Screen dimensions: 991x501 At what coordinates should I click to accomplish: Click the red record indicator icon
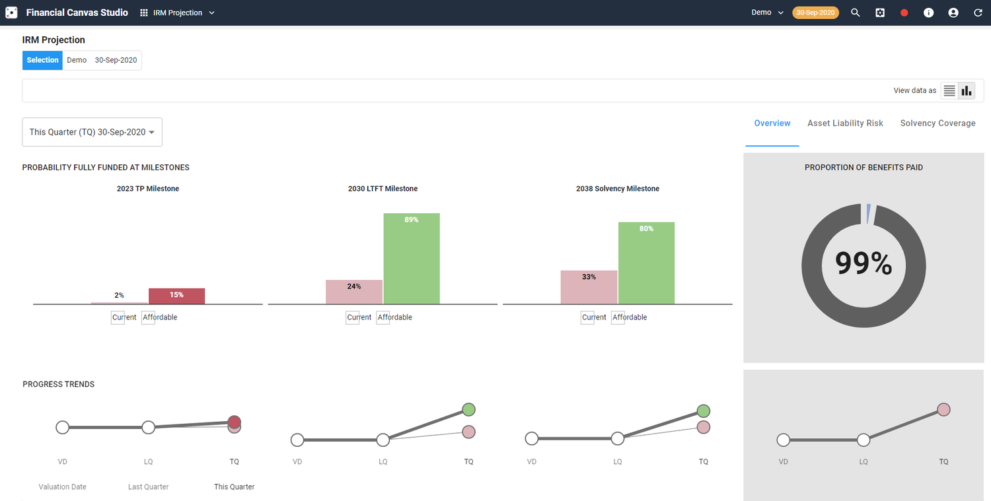pos(904,13)
